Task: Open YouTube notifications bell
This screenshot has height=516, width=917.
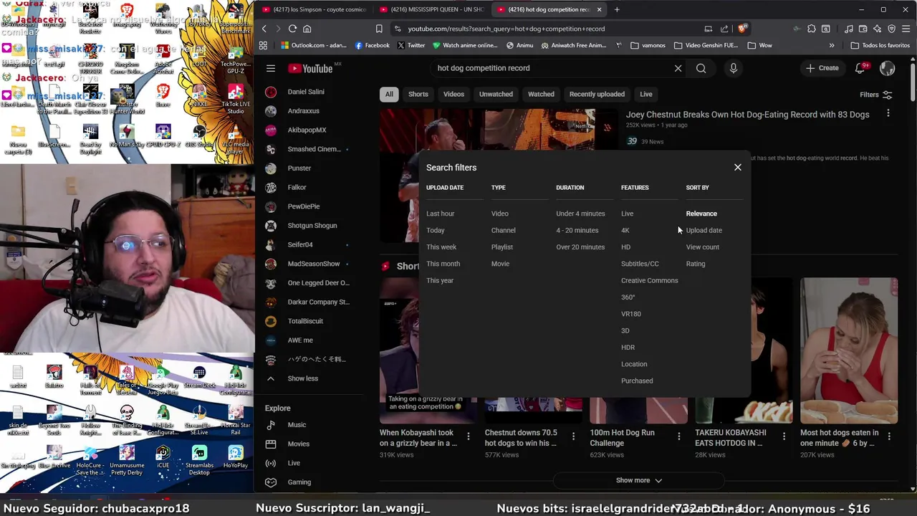Action: tap(860, 68)
